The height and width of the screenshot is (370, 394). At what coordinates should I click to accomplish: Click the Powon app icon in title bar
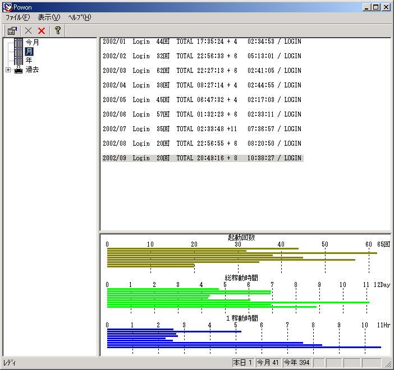click(7, 7)
